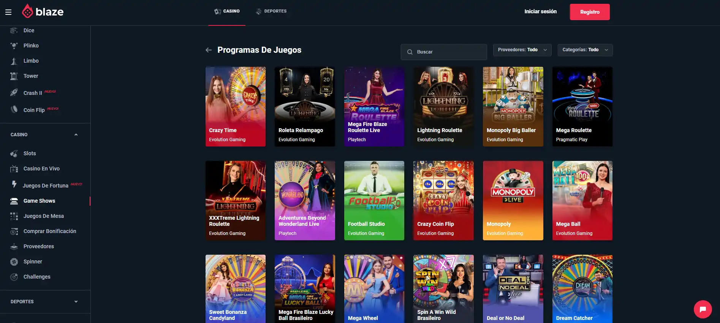Select the Lightning Roulette card
720x323 pixels.
(x=443, y=107)
